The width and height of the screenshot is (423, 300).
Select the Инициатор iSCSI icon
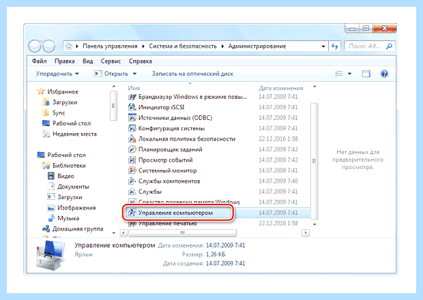coord(132,107)
